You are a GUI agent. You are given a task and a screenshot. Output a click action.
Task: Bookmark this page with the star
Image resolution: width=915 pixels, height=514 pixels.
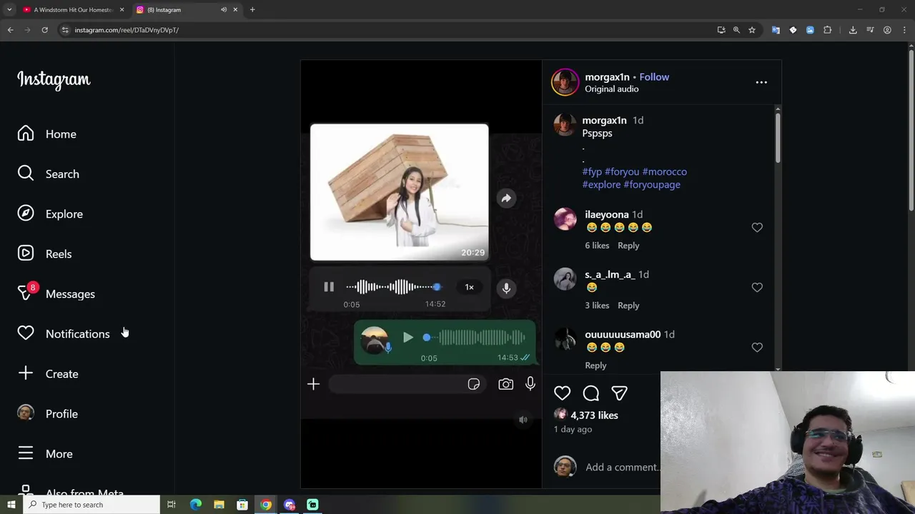point(752,30)
